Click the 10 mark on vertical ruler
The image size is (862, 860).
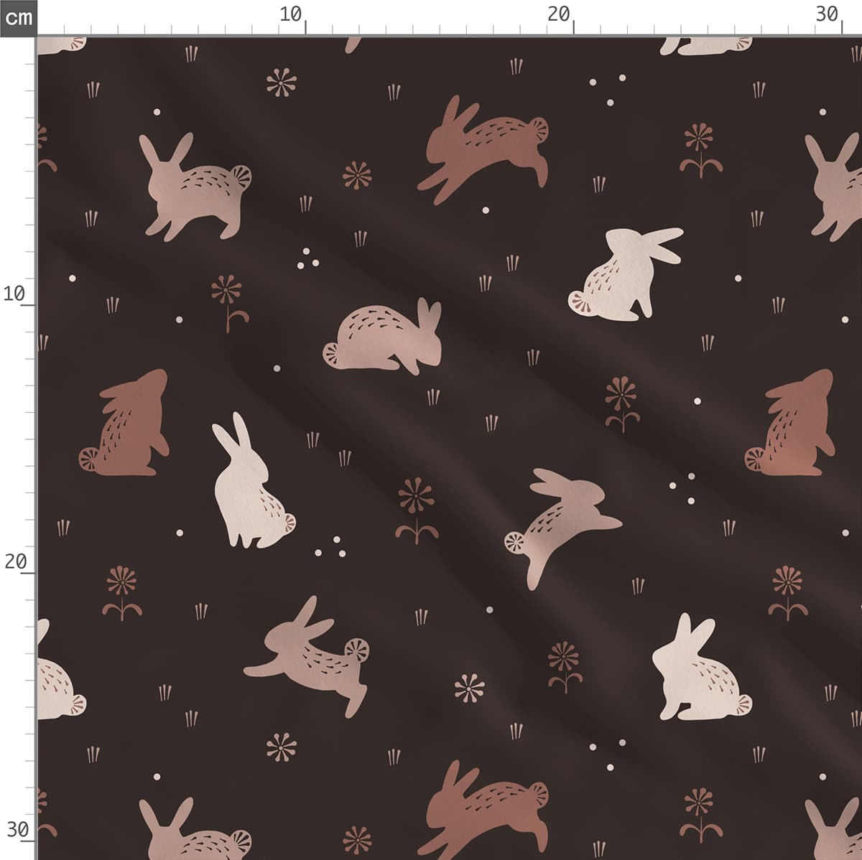pos(14,294)
